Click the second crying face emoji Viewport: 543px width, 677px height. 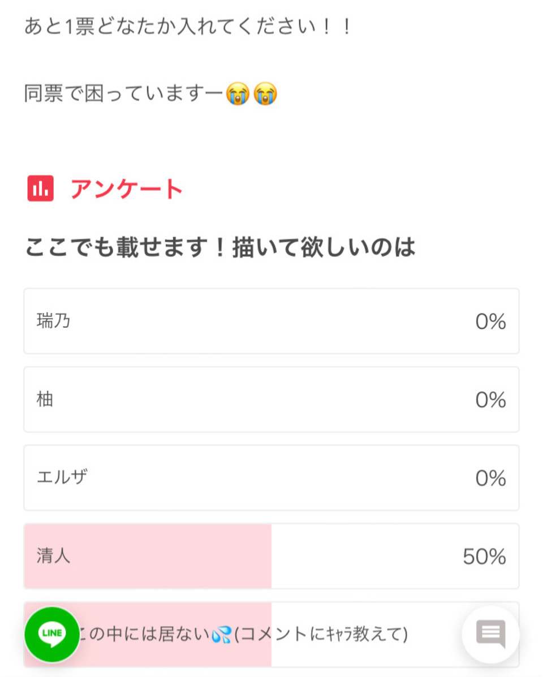(265, 94)
